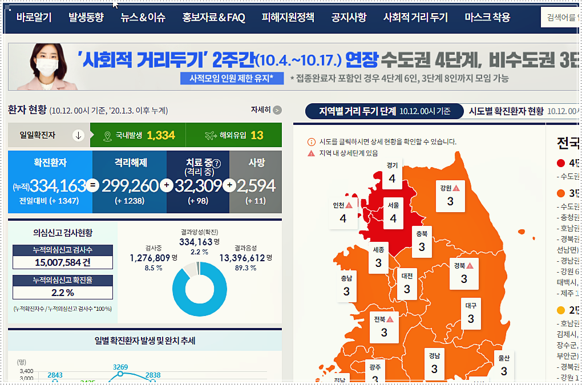Select 서울 region on the map

pos(393,214)
